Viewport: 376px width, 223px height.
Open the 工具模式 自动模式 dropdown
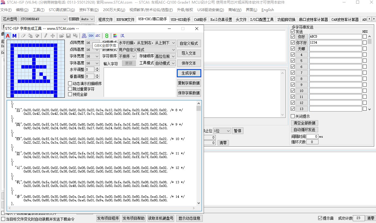pyautogui.click(x=165, y=63)
